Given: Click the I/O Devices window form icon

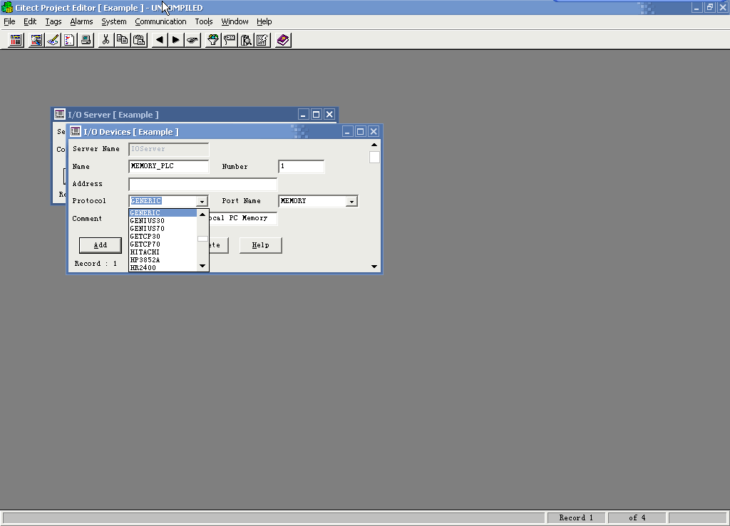Looking at the screenshot, I should (x=76, y=132).
